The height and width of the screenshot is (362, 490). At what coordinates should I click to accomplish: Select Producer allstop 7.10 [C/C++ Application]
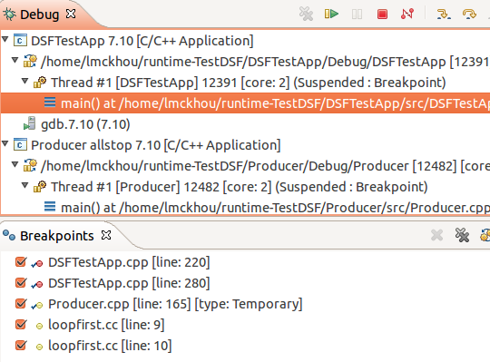156,145
